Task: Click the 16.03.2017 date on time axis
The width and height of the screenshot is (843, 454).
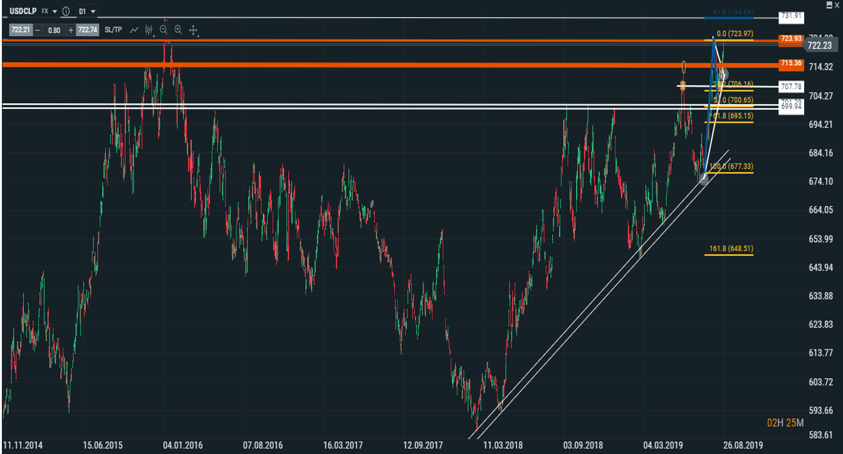Action: [x=343, y=446]
